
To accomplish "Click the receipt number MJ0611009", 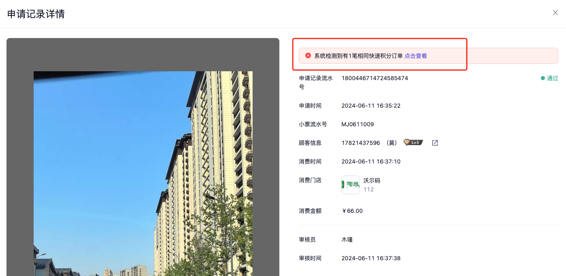I will pos(358,124).
